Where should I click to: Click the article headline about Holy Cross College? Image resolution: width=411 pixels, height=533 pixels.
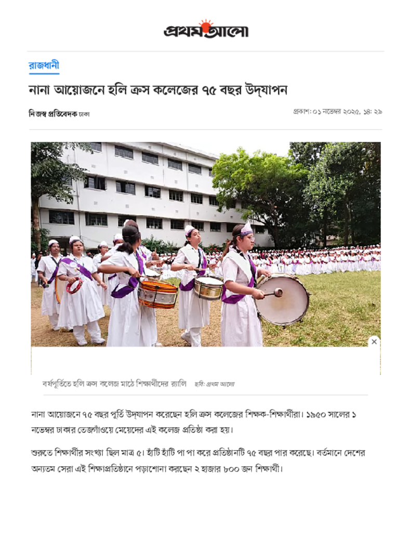158,90
